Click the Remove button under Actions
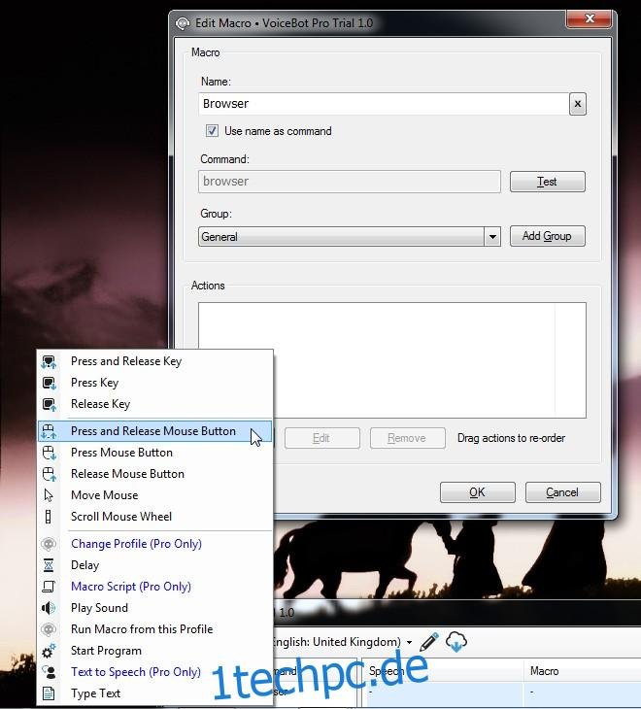641x709 pixels. (407, 438)
